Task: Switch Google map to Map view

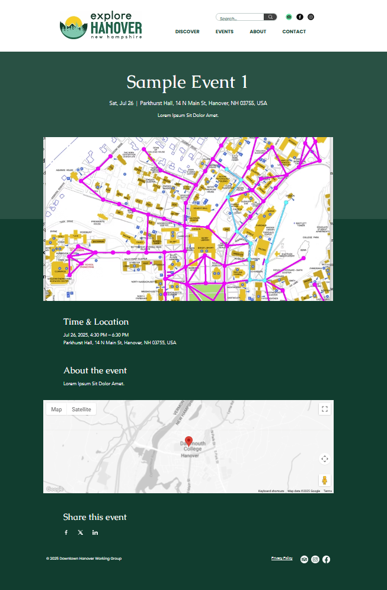Action: (56, 410)
